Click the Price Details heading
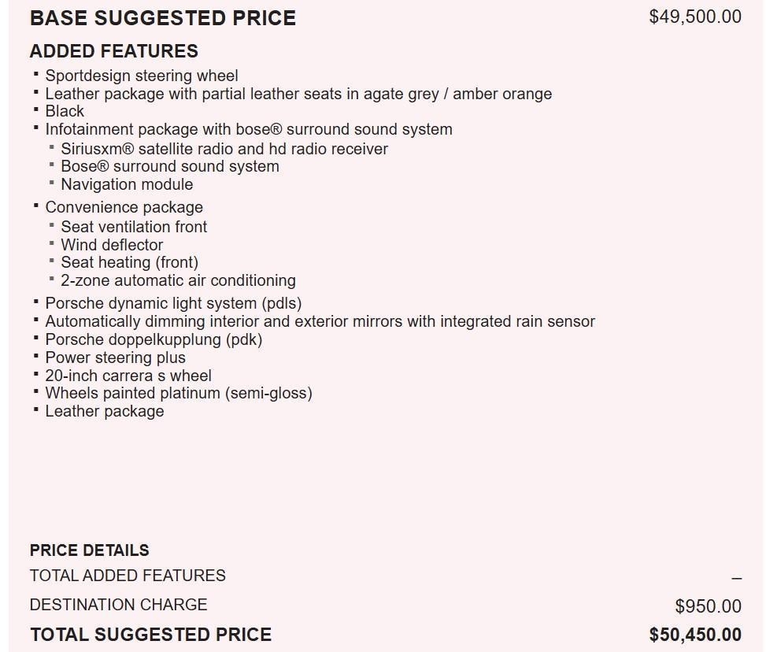The height and width of the screenshot is (652, 766). tap(90, 550)
